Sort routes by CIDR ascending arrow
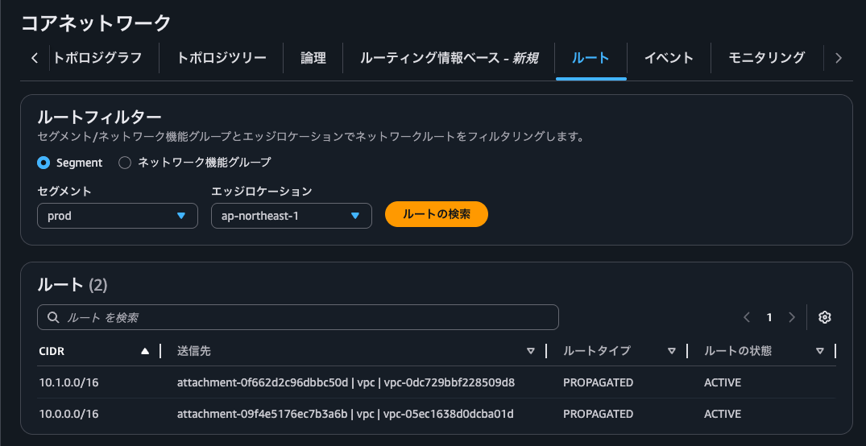This screenshot has width=866, height=446. click(145, 351)
